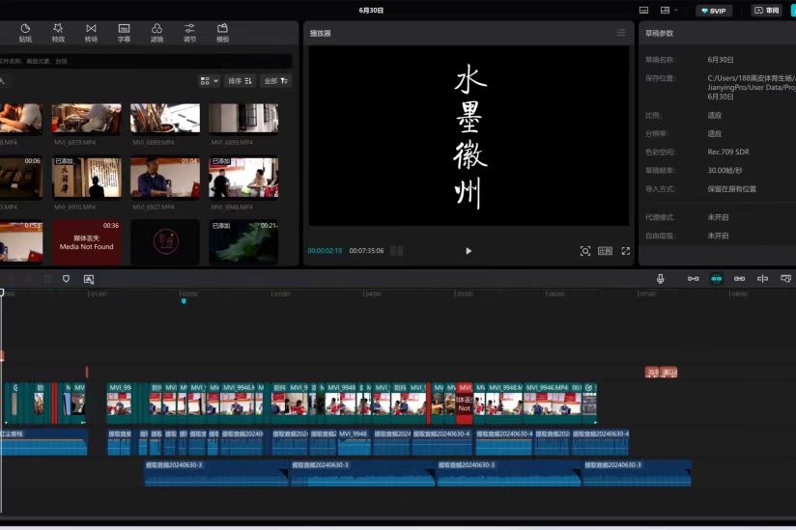Open the player panel hamburger menu
Viewport: 796px width, 530px height.
point(621,33)
